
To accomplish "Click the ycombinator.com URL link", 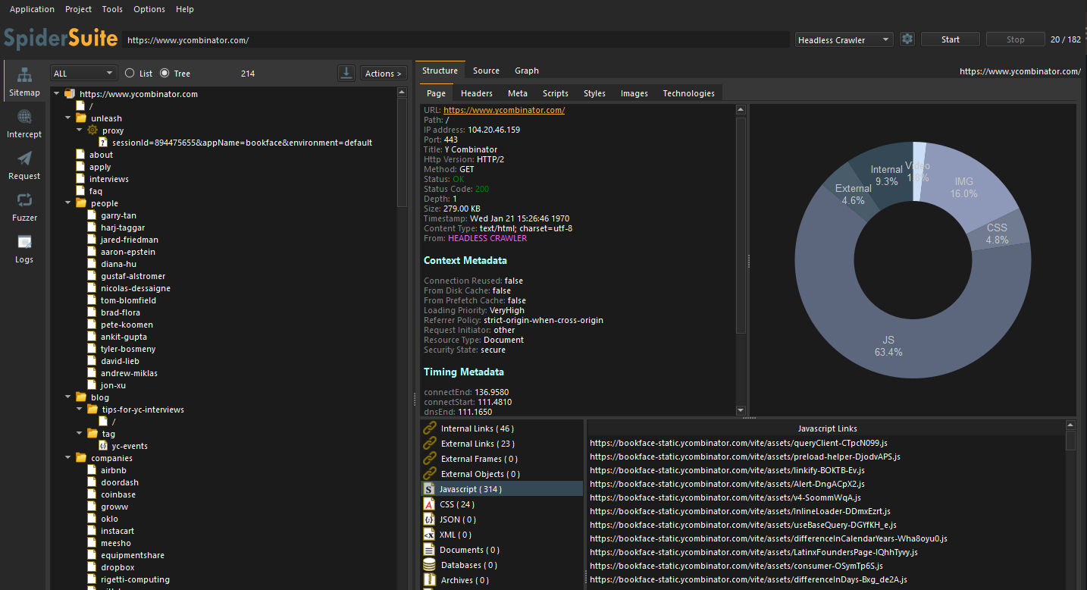I will [x=503, y=110].
